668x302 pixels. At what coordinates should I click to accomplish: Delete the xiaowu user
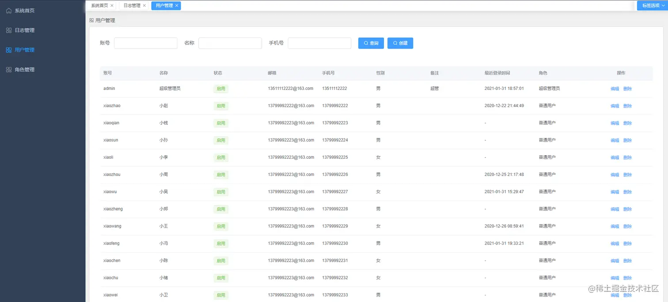coord(627,192)
